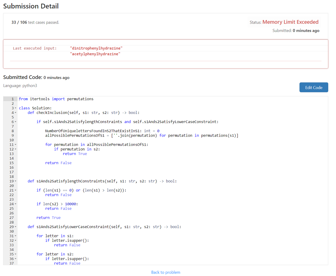Click the allPossiblePermutationsOfS1 assignment on line 9
The image size is (336, 276).
tap(142, 135)
